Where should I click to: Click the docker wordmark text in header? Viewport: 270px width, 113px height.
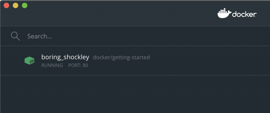(x=244, y=15)
